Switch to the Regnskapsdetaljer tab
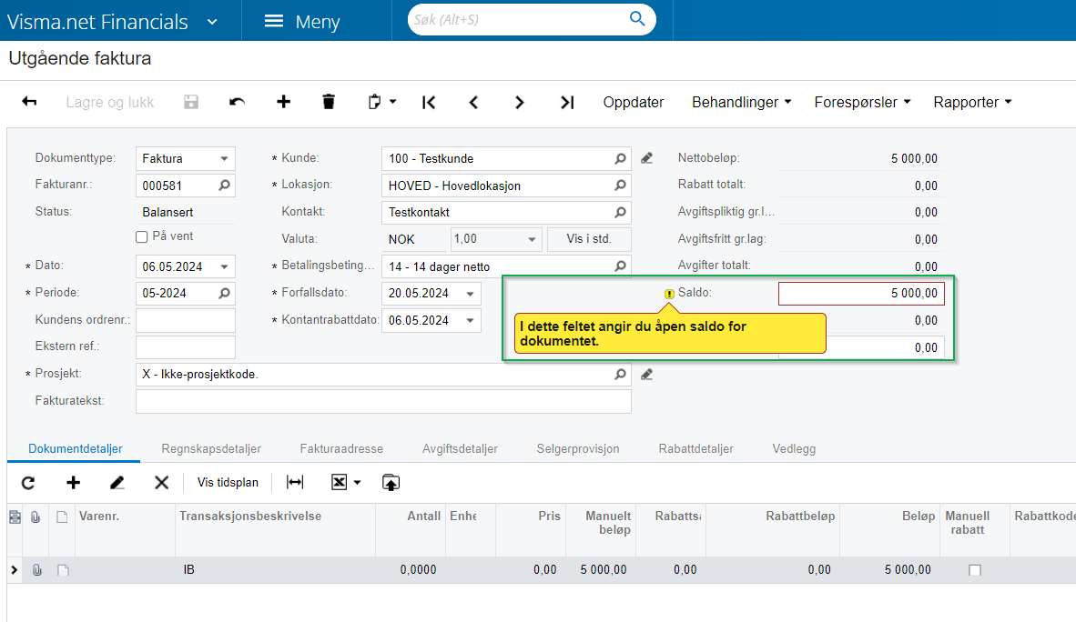Screen dimensions: 1076x622 click(211, 448)
